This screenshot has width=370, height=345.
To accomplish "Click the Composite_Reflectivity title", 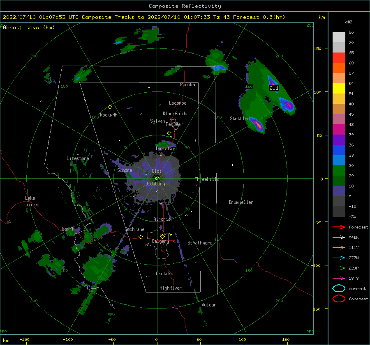I will click(185, 6).
